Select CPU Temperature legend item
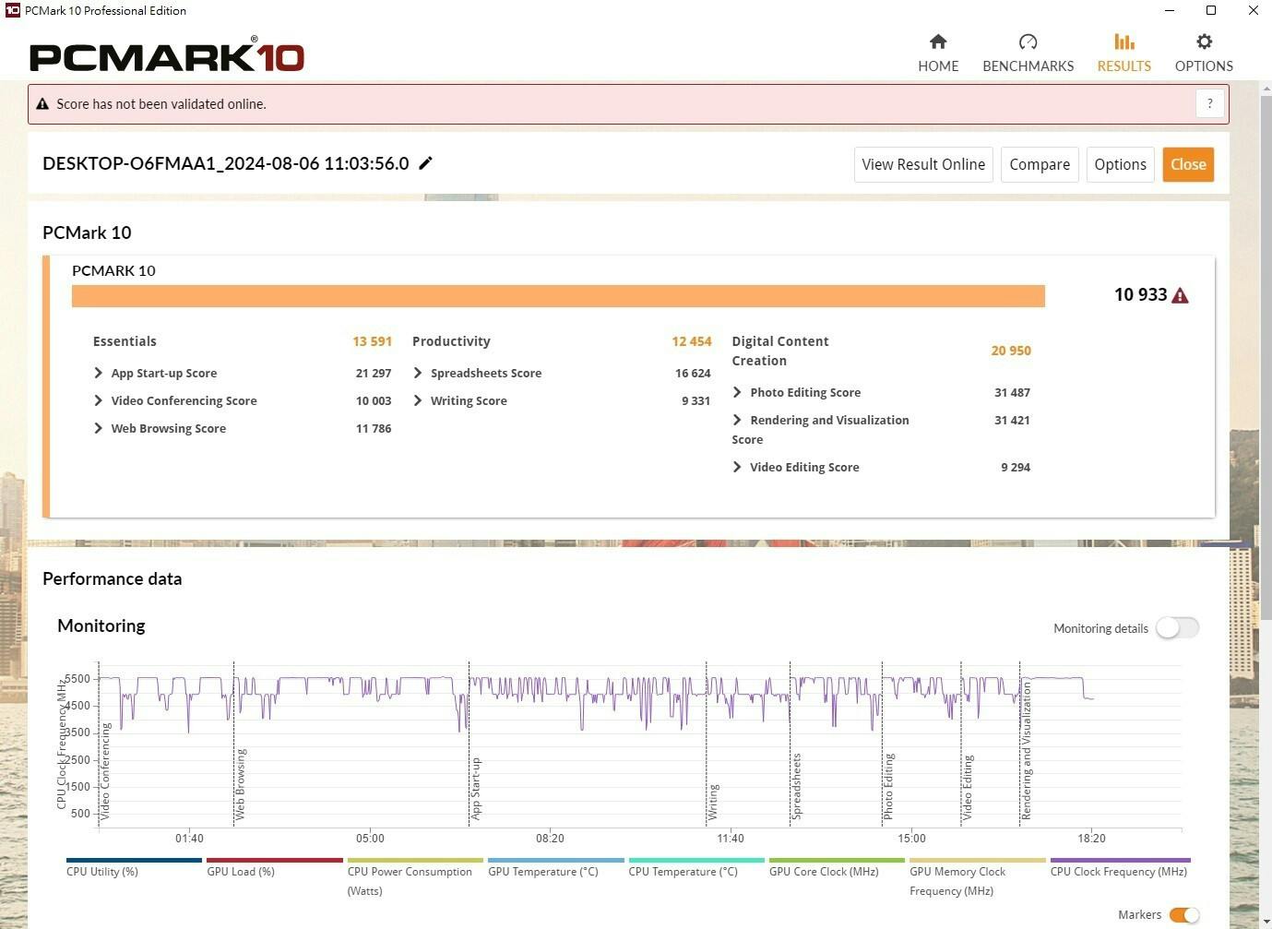Viewport: 1272px width, 929px height. click(696, 867)
